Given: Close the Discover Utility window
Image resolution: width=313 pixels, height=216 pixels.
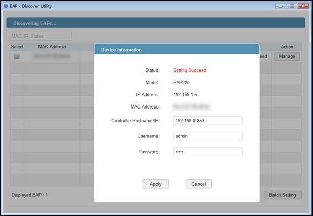Looking at the screenshot, I should point(303,6).
